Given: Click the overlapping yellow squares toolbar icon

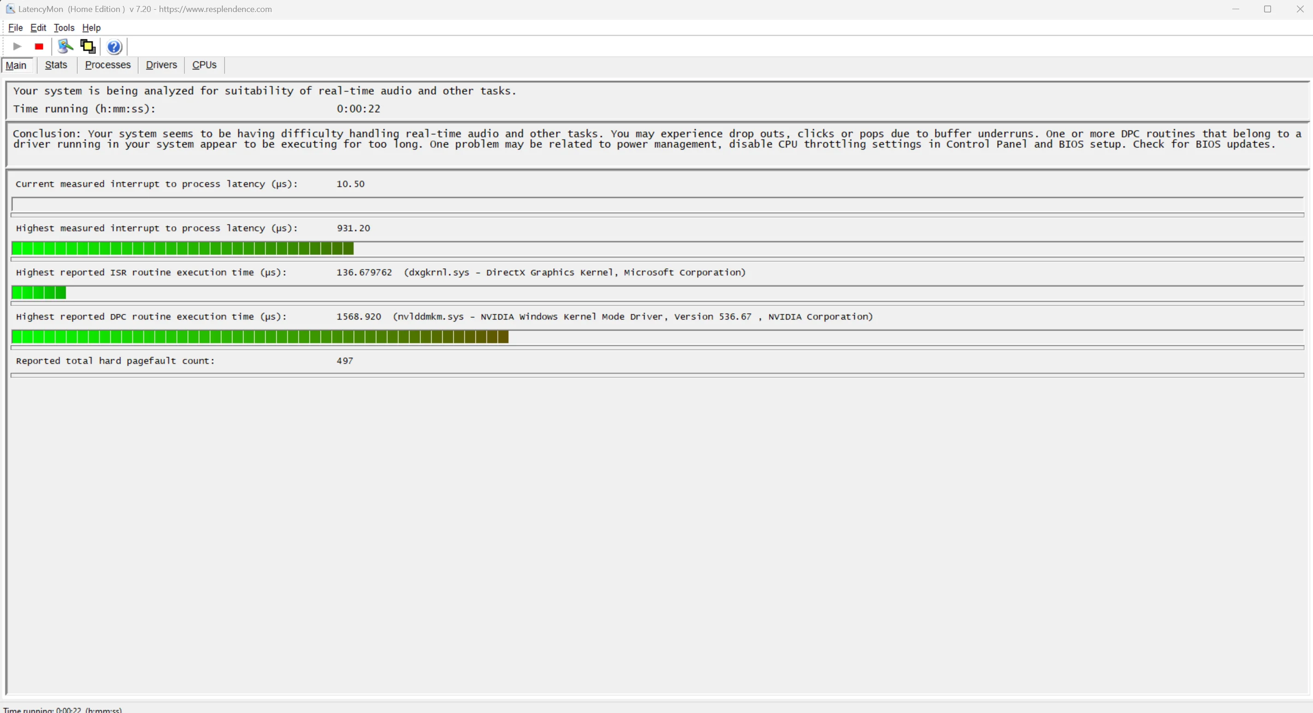Looking at the screenshot, I should point(88,47).
